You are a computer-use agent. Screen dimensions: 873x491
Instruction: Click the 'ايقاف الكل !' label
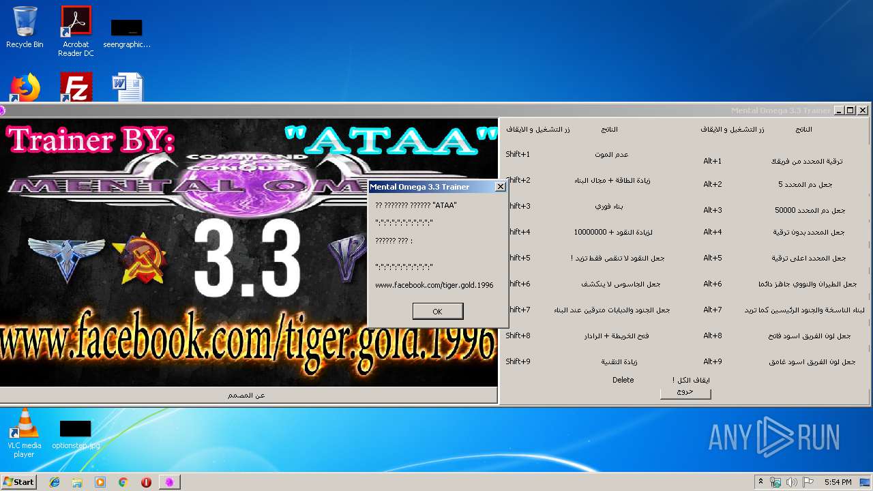point(691,380)
